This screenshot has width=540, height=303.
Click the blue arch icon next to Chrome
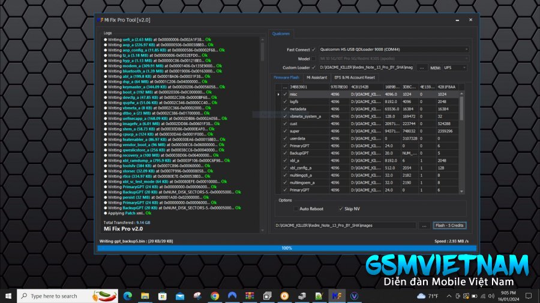232,296
